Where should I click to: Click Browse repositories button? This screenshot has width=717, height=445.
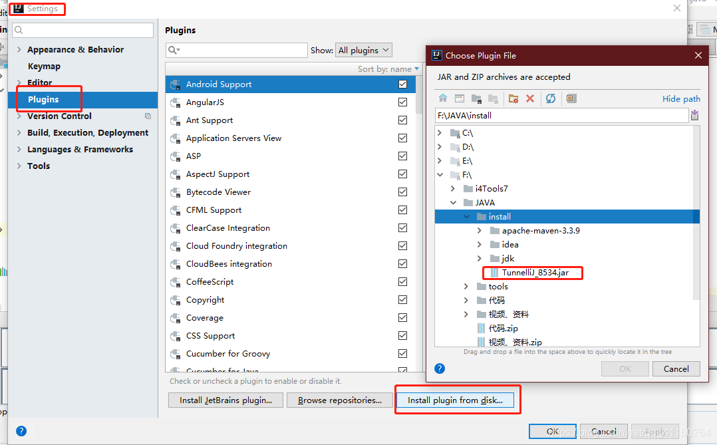pos(340,400)
